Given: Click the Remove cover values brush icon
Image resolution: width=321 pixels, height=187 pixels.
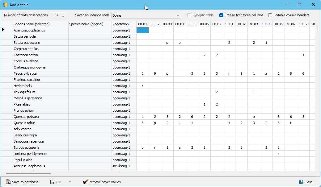Looking at the screenshot, I should point(85,182).
